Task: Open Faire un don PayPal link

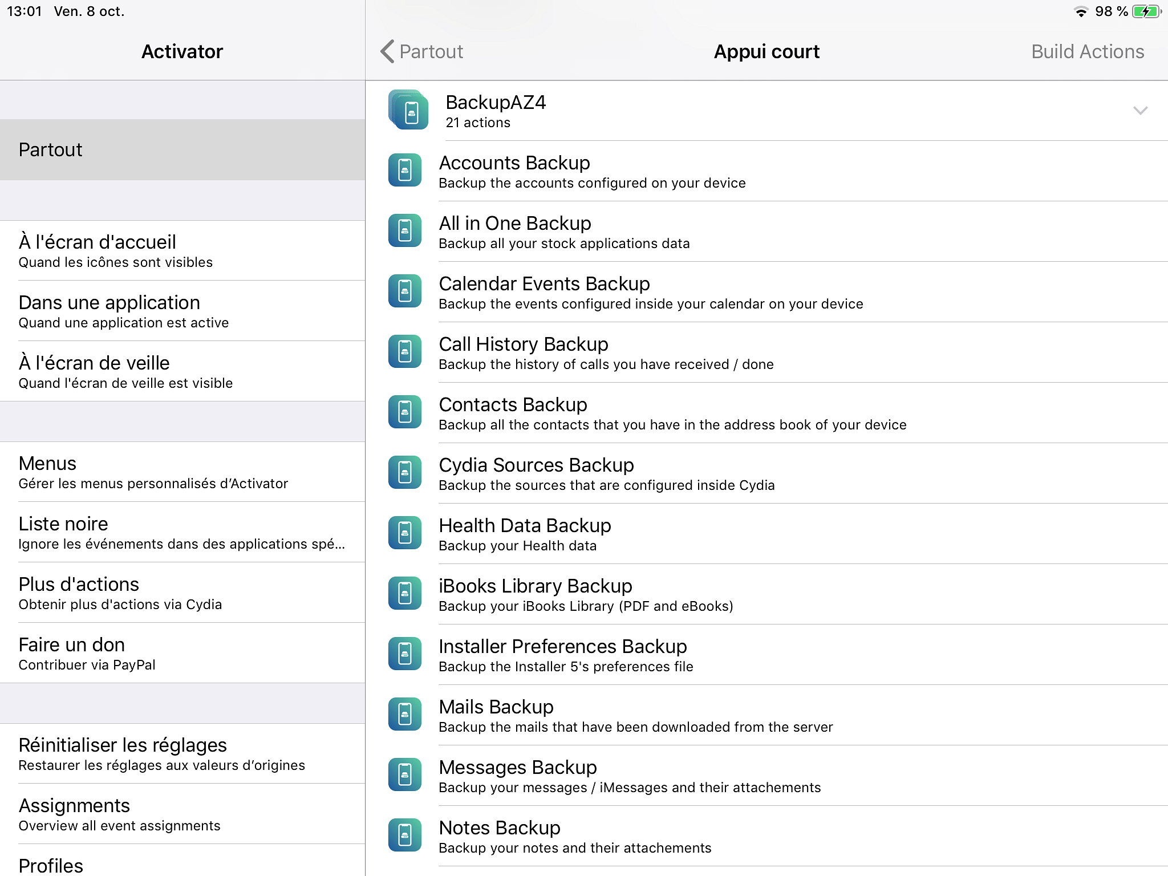Action: pyautogui.click(x=182, y=653)
